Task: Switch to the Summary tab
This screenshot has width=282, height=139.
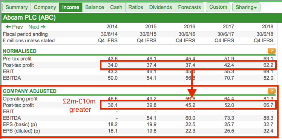Action: [x=17, y=8]
